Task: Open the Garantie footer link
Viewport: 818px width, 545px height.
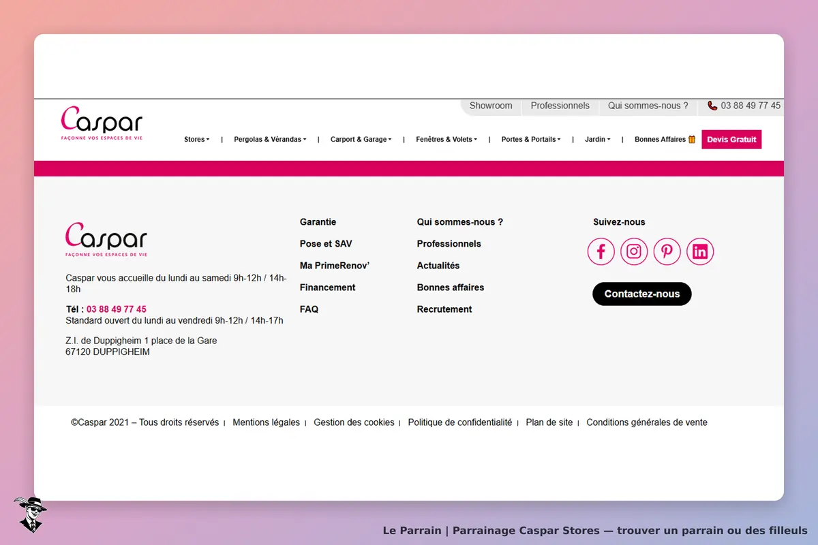Action: (x=318, y=222)
